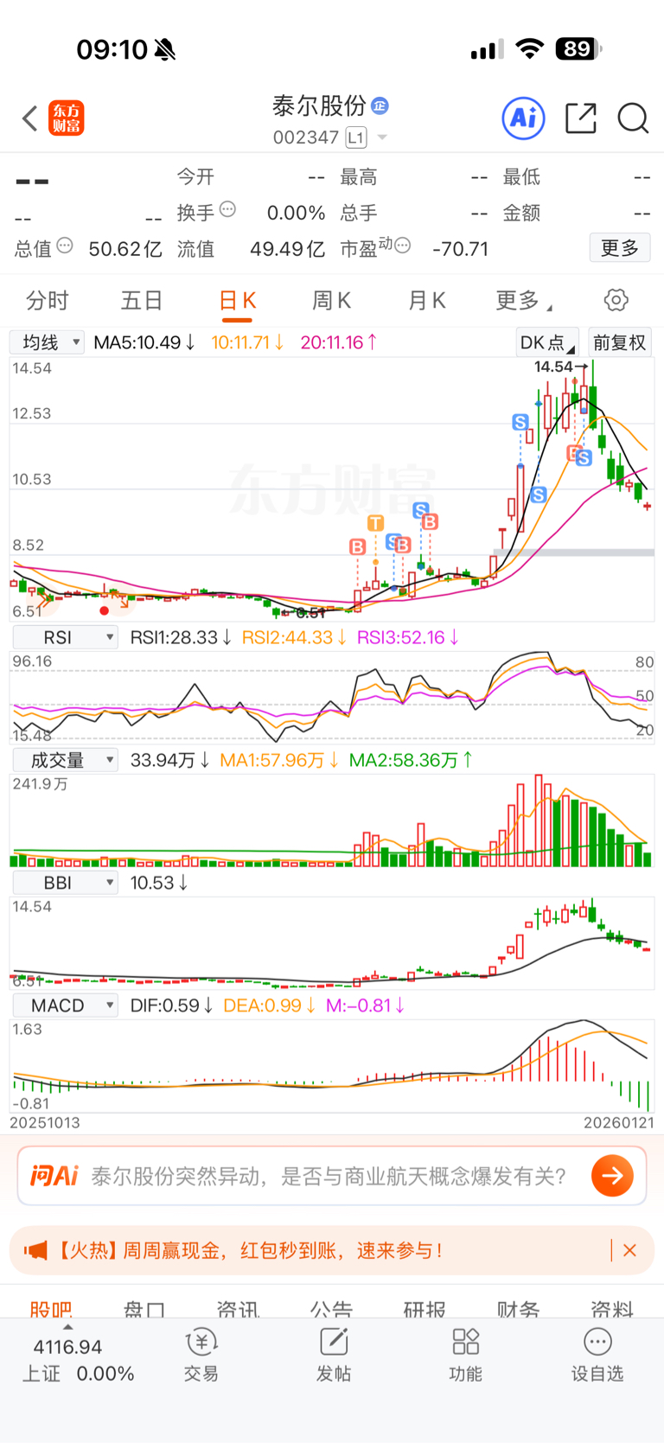
Task: Toggle the DK点 signal option
Action: click(x=547, y=342)
